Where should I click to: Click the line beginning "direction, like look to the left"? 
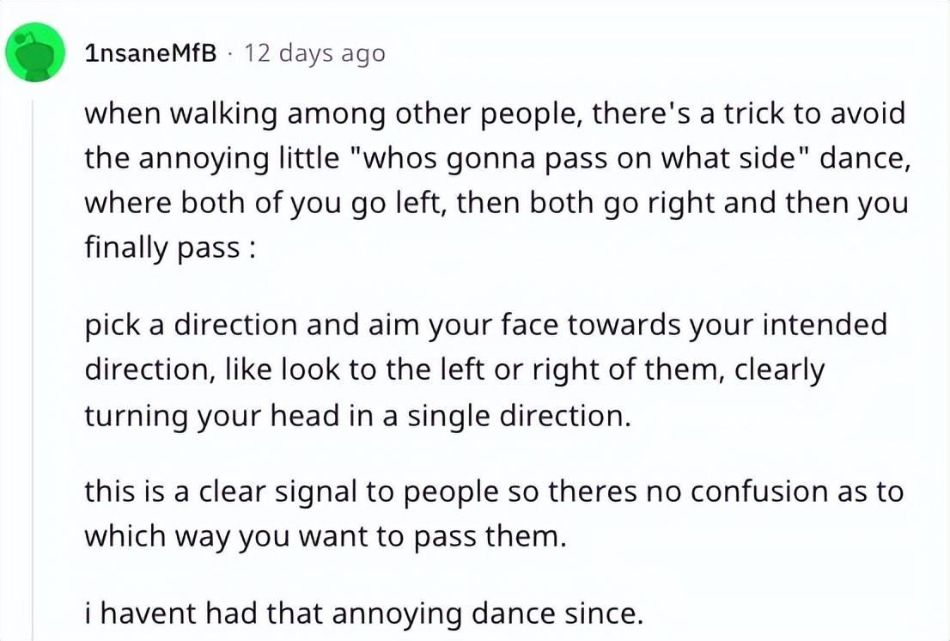point(454,369)
